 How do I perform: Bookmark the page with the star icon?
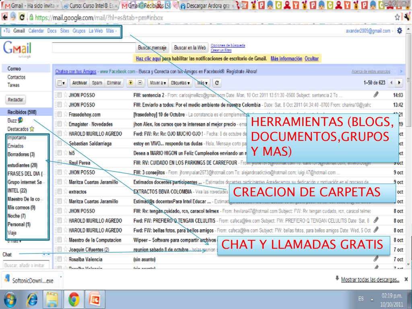397,17
